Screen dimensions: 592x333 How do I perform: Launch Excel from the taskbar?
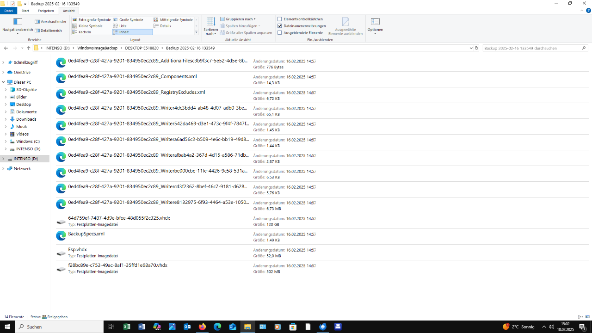point(127,327)
